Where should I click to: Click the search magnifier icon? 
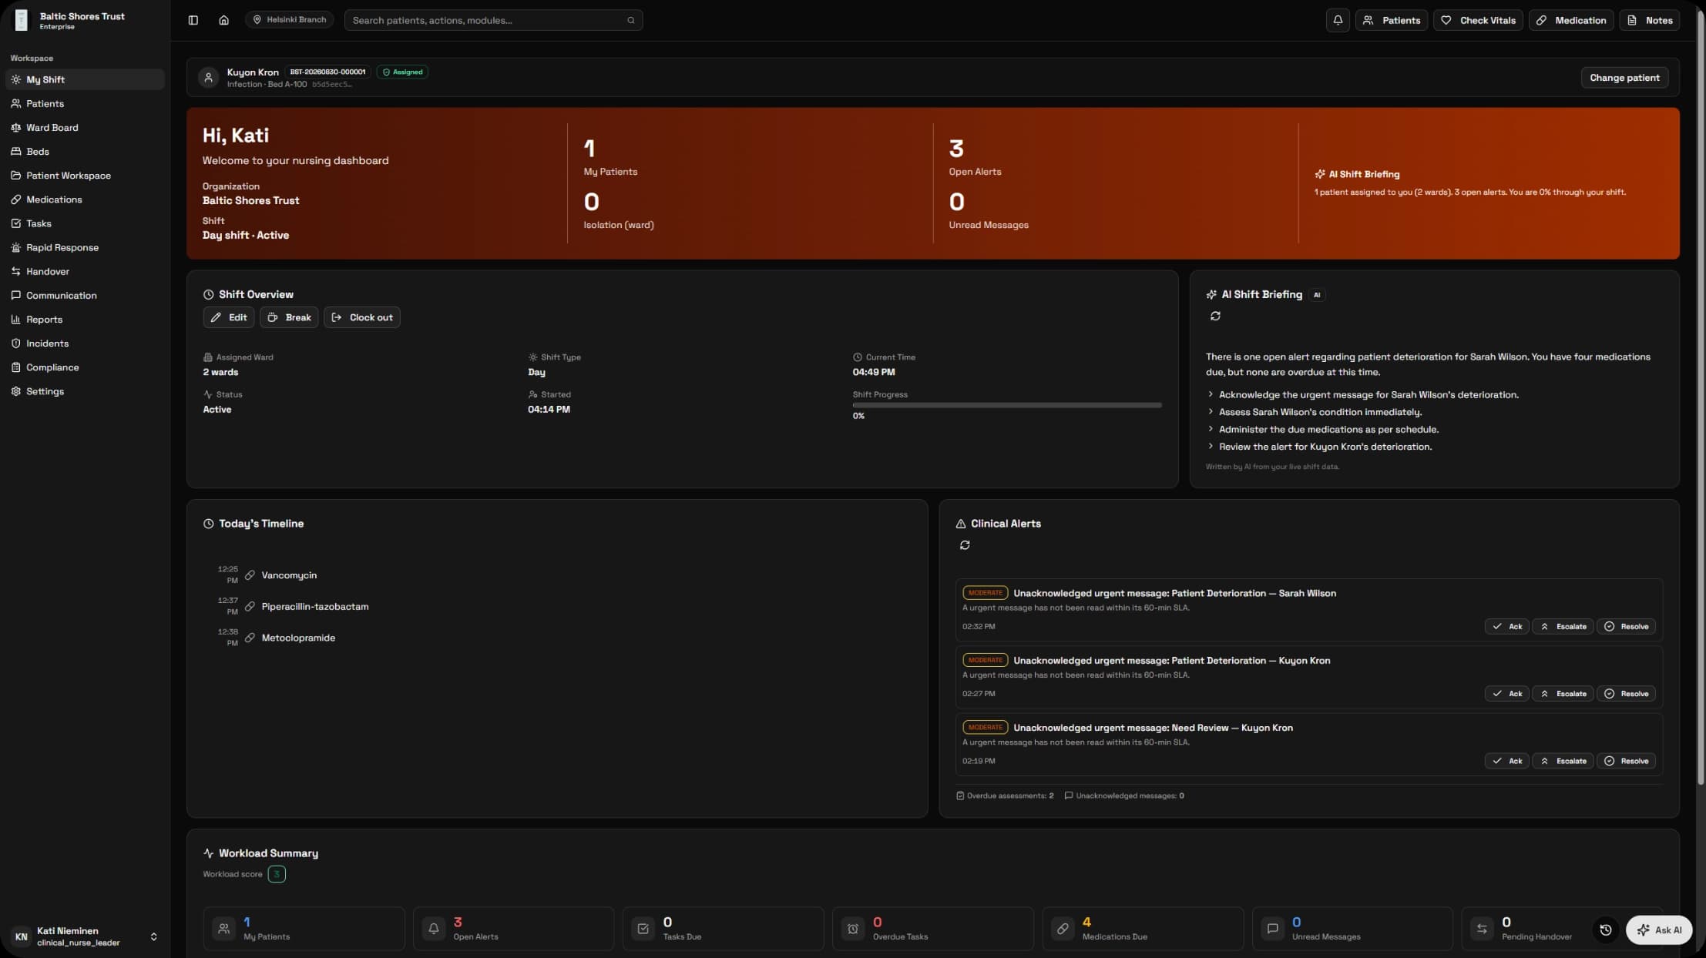tap(631, 20)
